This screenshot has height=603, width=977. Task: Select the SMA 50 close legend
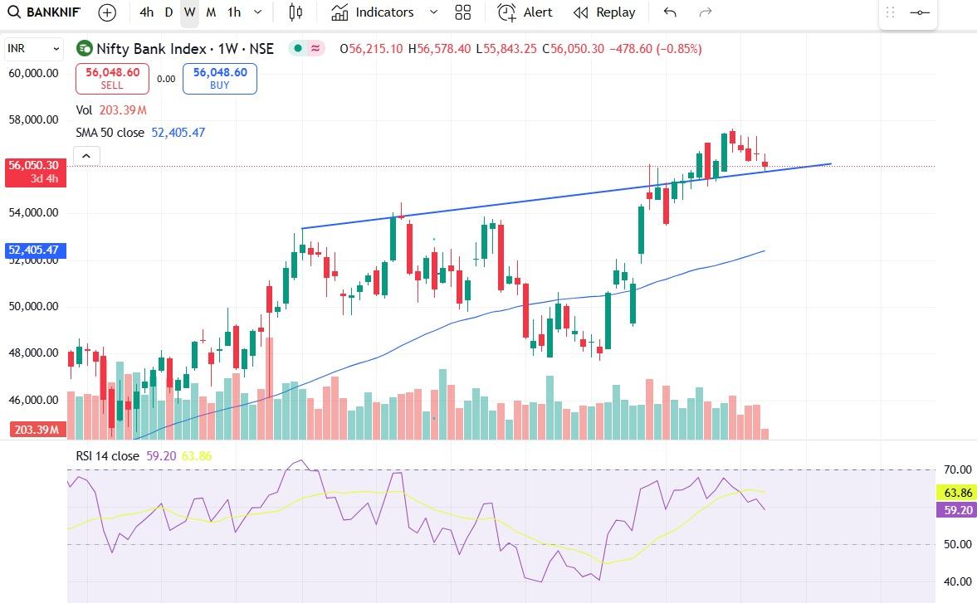pos(110,133)
